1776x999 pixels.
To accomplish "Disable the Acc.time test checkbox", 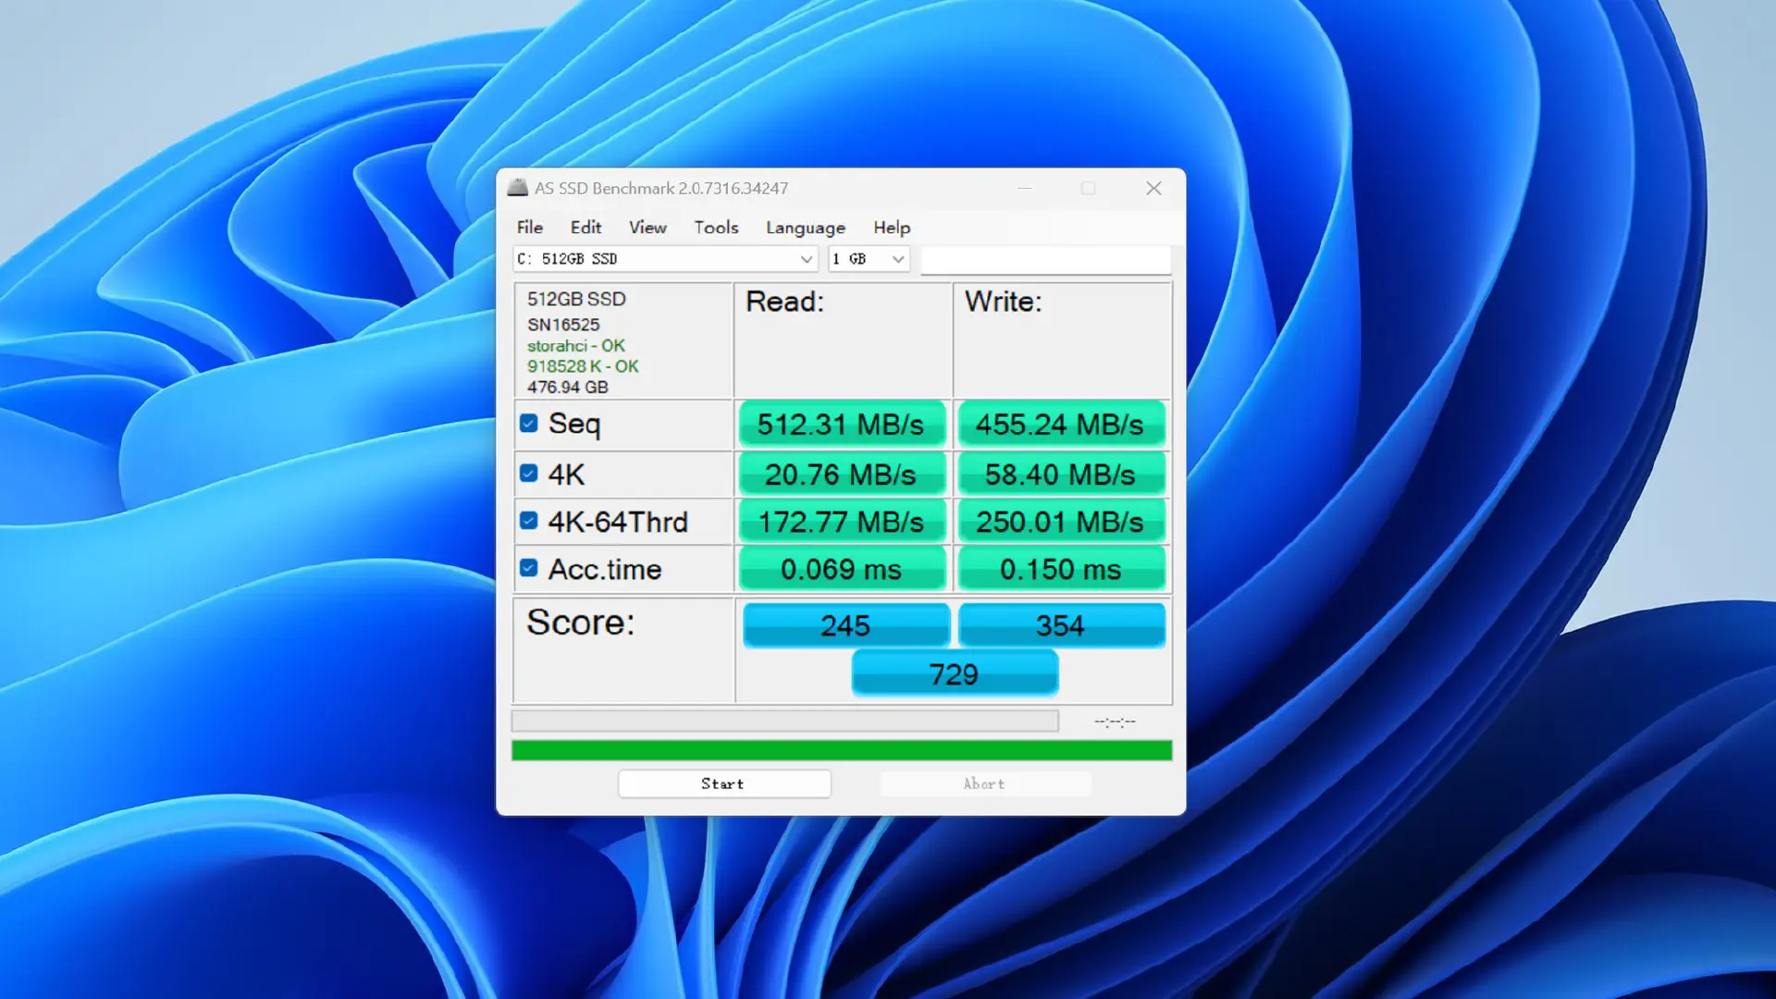I will (x=528, y=568).
